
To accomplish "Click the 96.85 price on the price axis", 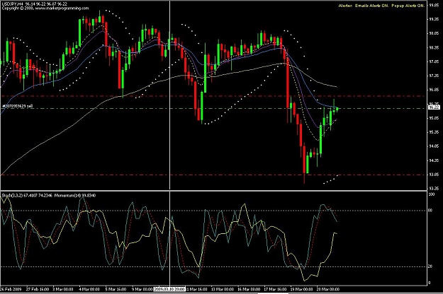I will (x=434, y=90).
